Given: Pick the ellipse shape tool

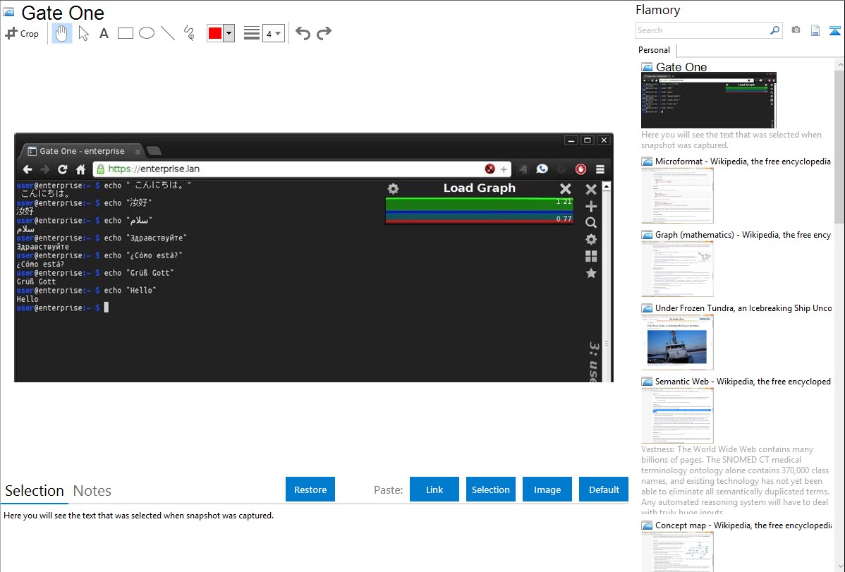Looking at the screenshot, I should pos(147,33).
